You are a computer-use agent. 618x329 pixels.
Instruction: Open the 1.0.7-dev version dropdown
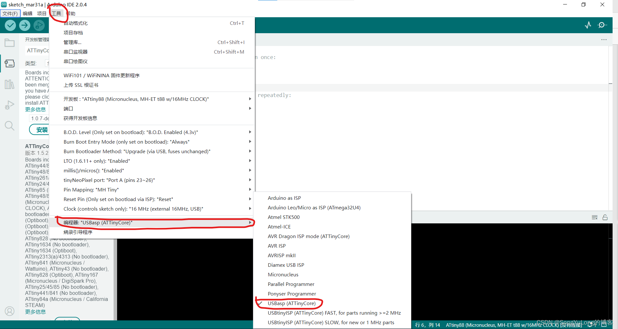(39, 118)
